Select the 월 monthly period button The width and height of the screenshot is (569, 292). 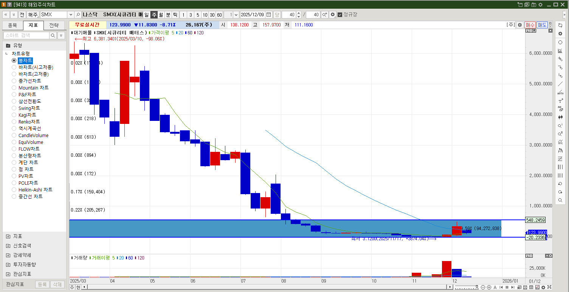(161, 15)
